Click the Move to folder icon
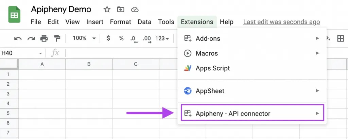 121,9
